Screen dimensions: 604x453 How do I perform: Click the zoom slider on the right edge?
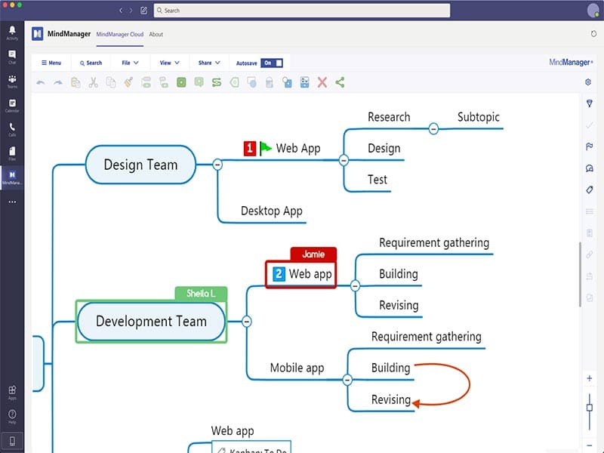(x=589, y=408)
